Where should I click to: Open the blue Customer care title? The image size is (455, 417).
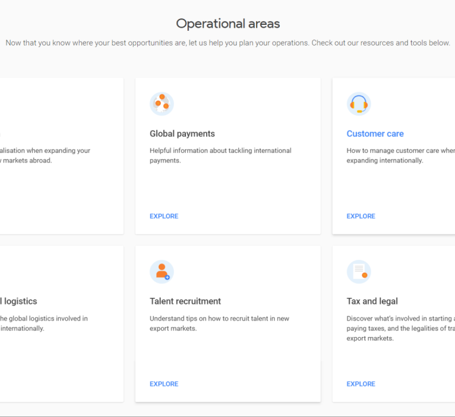click(x=375, y=134)
